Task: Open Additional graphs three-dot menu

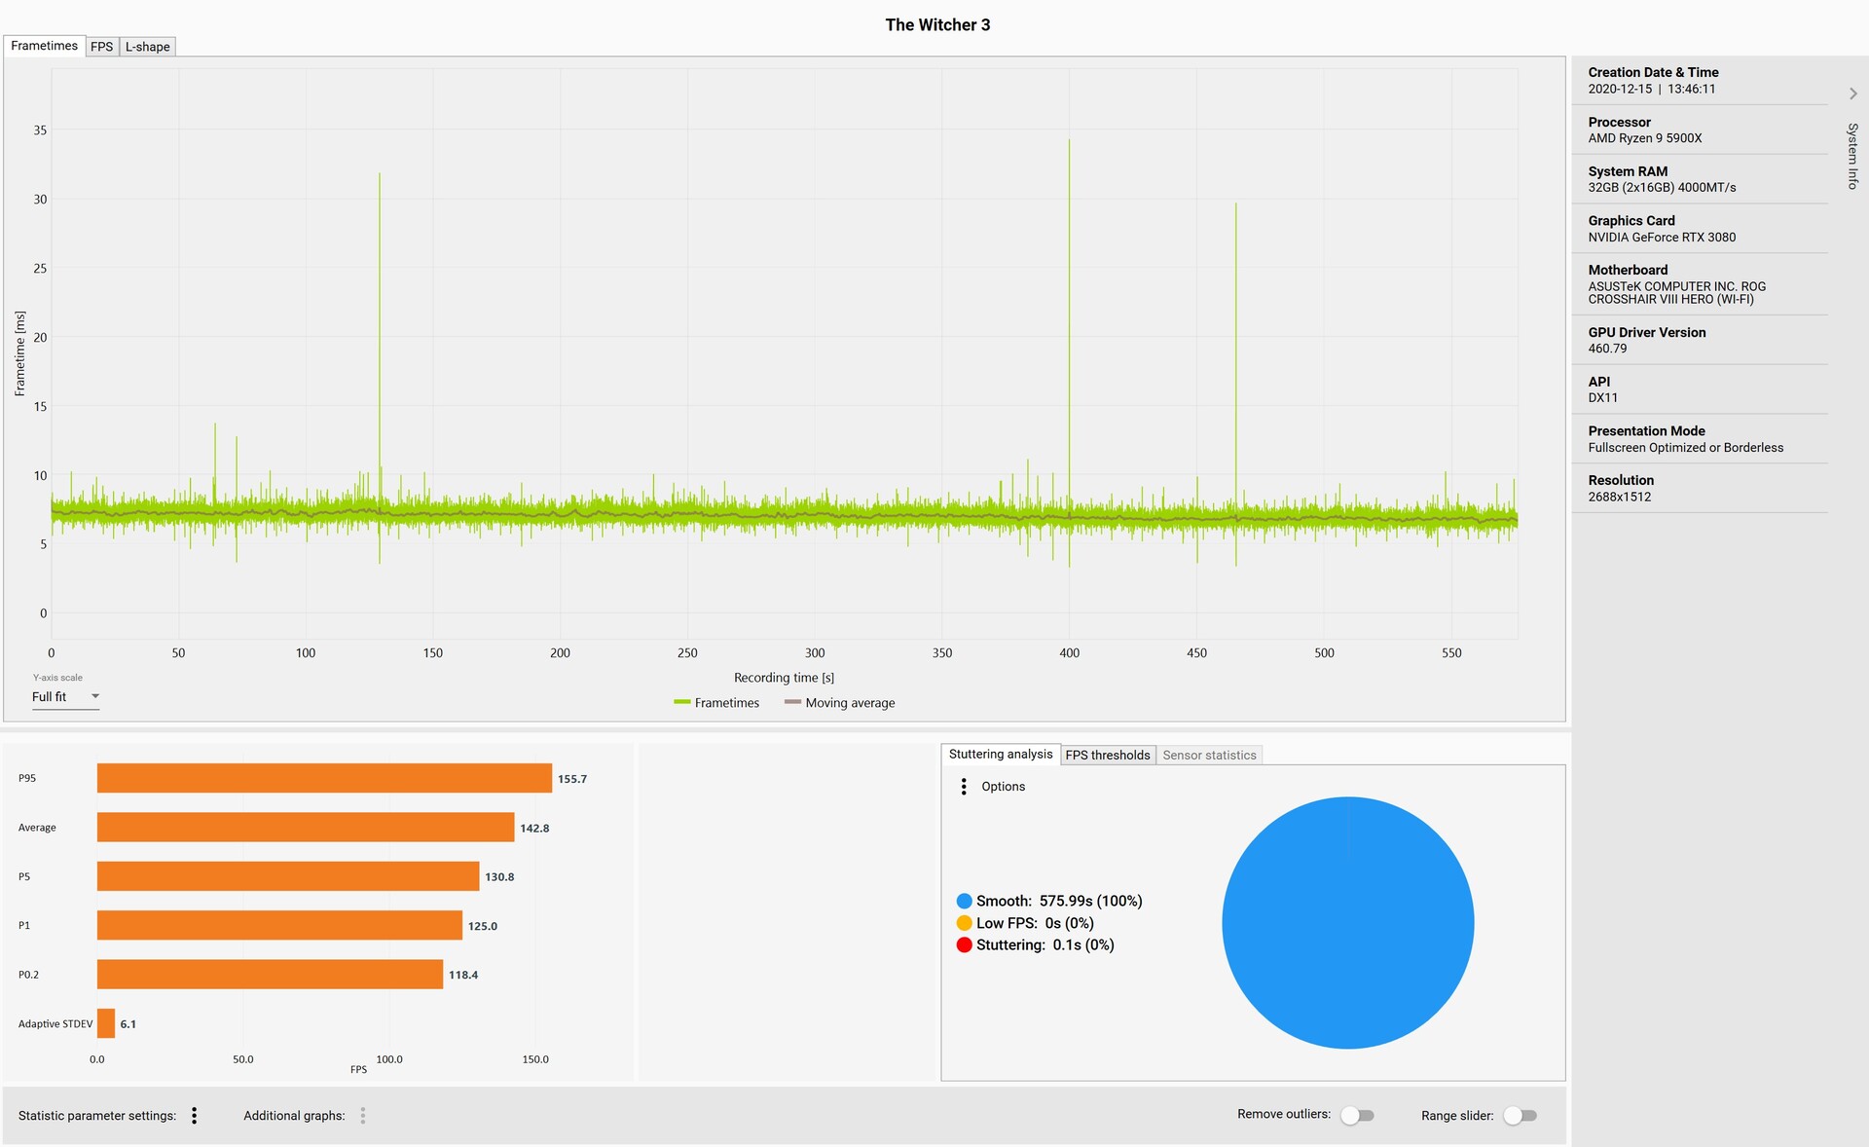Action: pyautogui.click(x=363, y=1116)
